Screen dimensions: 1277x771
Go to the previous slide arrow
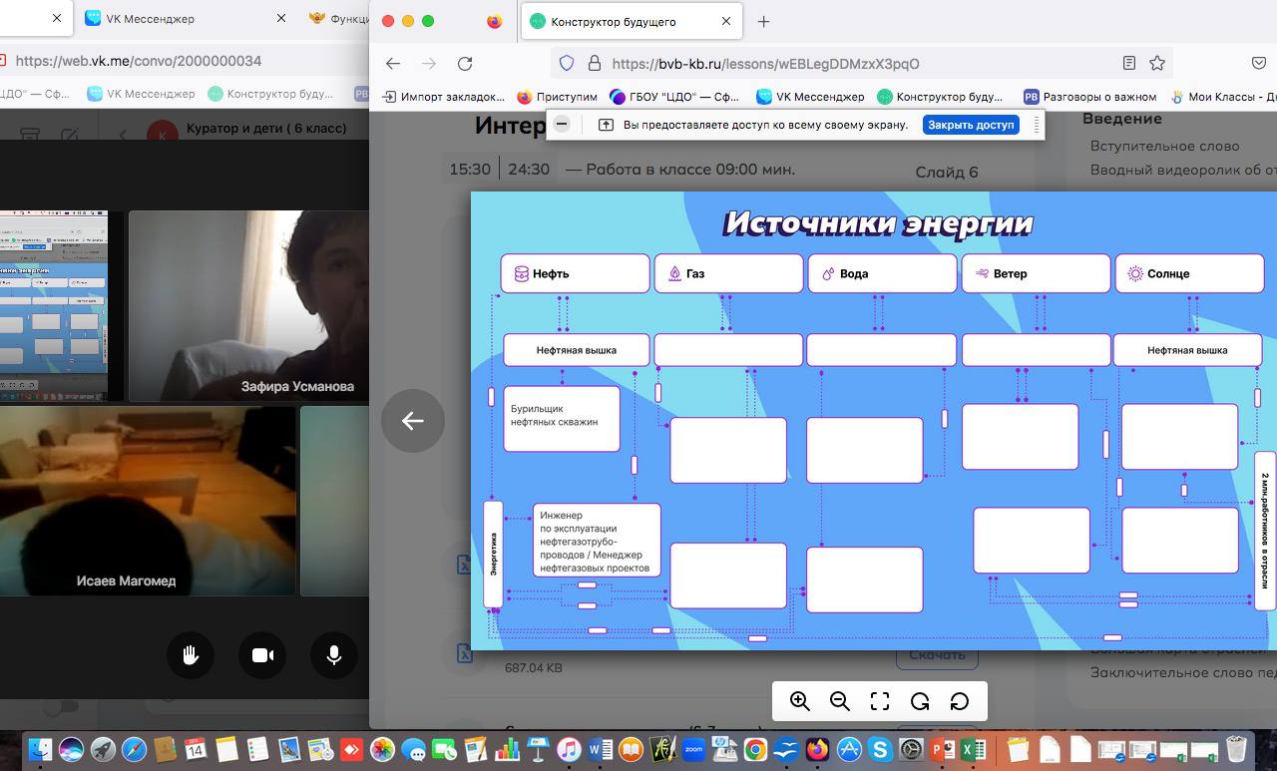point(413,421)
